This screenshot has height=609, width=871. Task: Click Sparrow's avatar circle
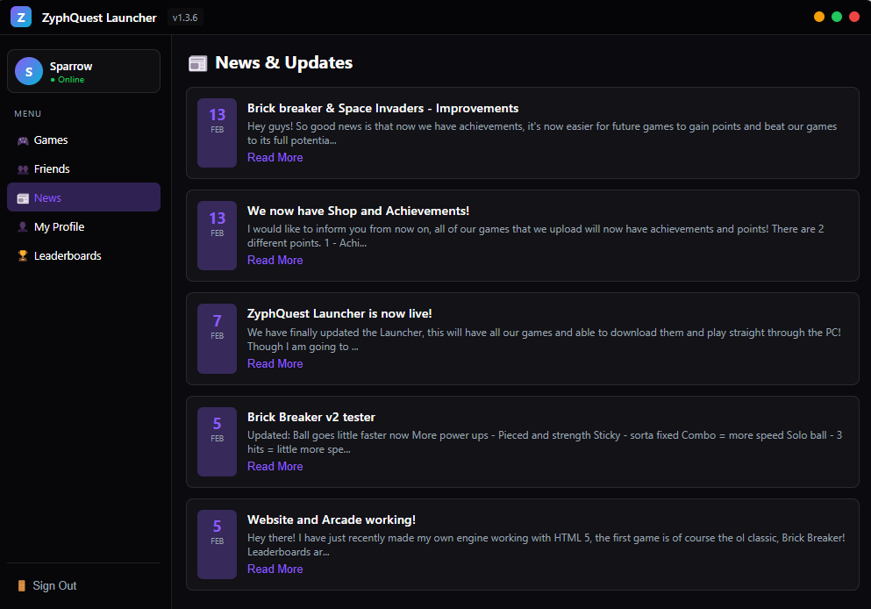[28, 71]
